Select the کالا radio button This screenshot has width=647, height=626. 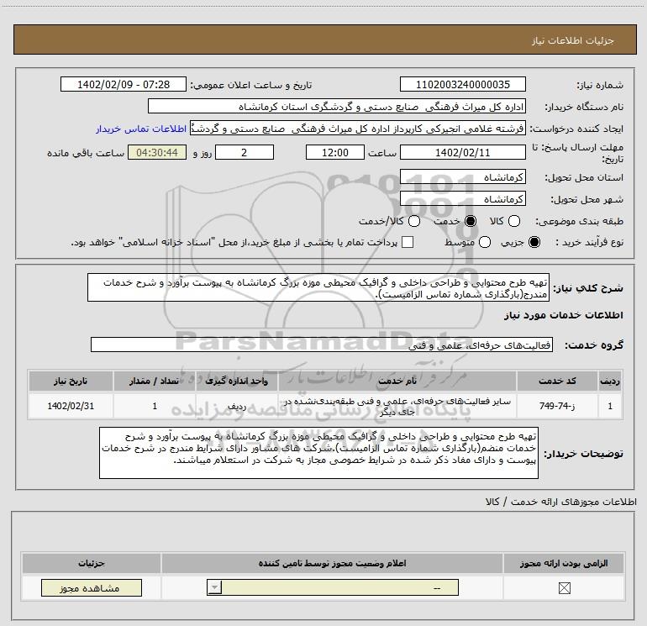click(514, 221)
